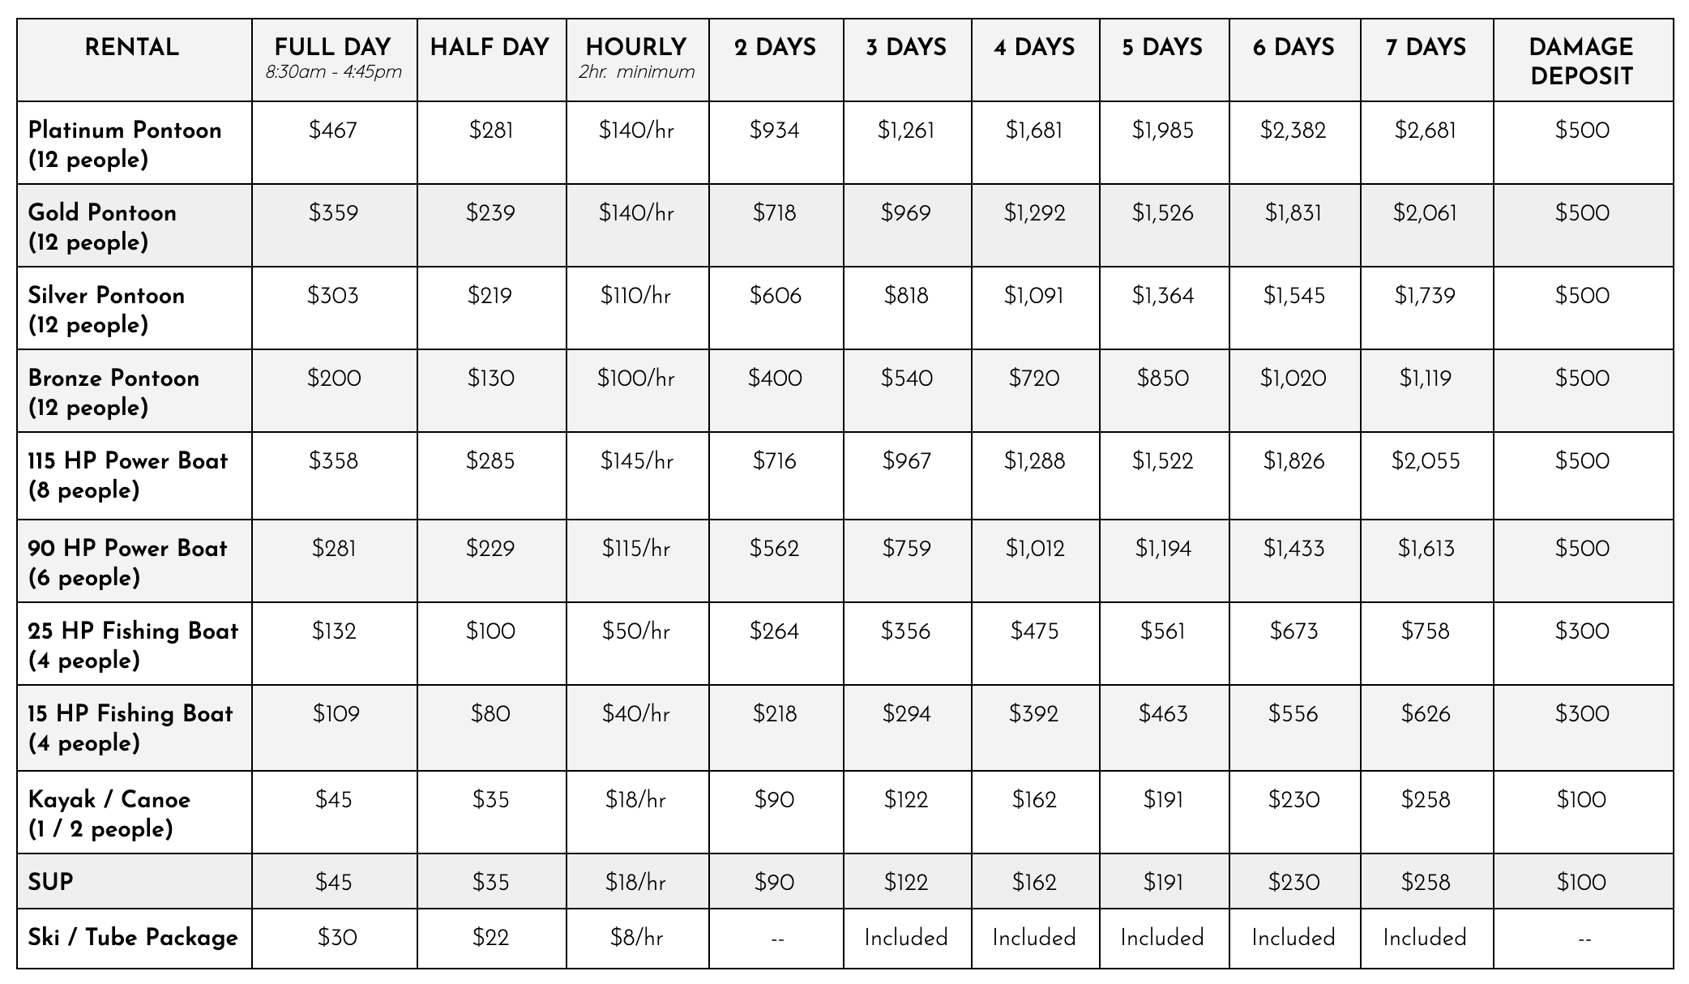The height and width of the screenshot is (984, 1689).
Task: Click the Gold Pontoon half day price $239
Action: click(490, 213)
